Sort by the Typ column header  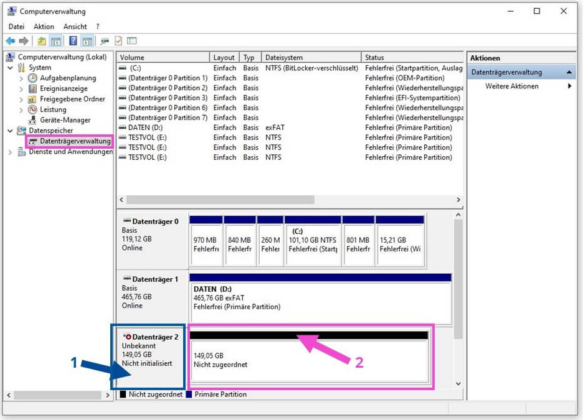pos(250,57)
